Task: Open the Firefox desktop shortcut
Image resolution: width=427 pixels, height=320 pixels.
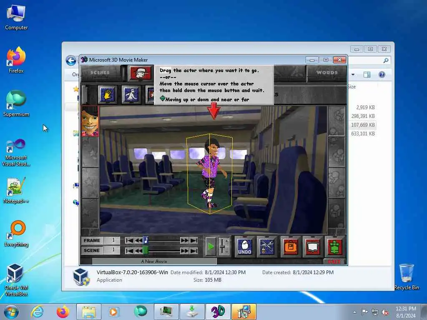Action: point(16,60)
